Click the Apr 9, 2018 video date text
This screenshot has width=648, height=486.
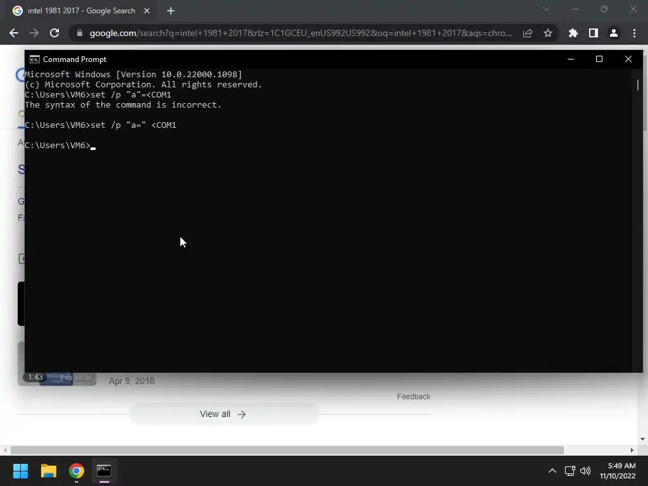coord(132,381)
